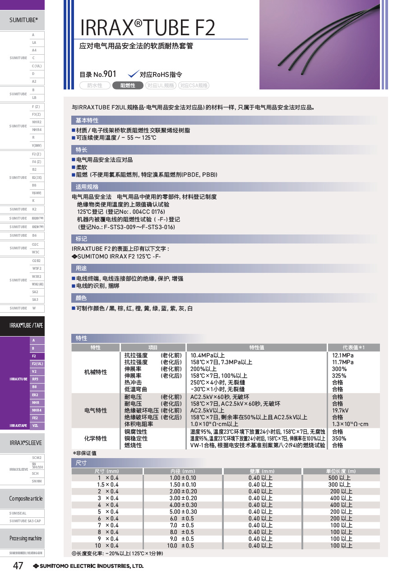Jump to SUMITUBE F3(Z) index entry
This screenshot has width=407, height=576.
point(37,114)
